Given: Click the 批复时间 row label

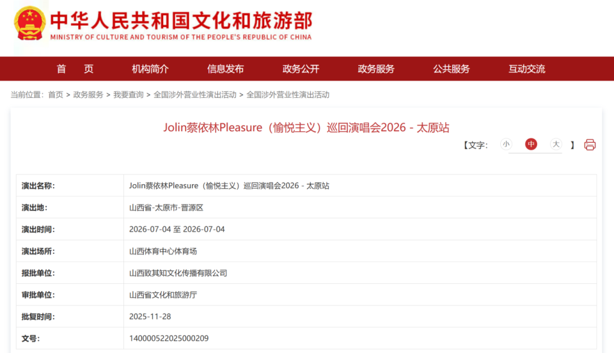Looking at the screenshot, I should tap(38, 317).
